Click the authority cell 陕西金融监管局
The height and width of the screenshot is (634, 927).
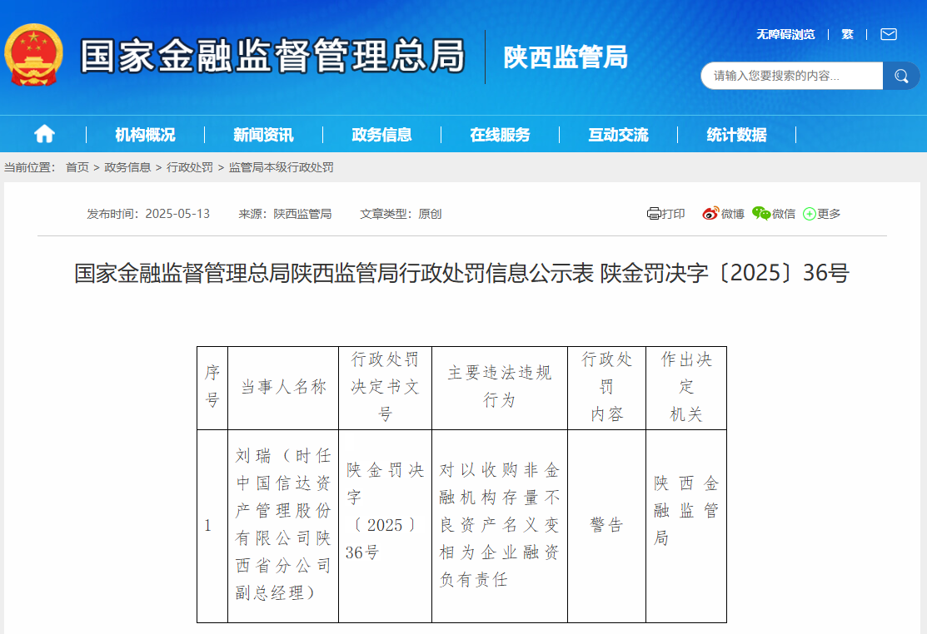pyautogui.click(x=685, y=526)
